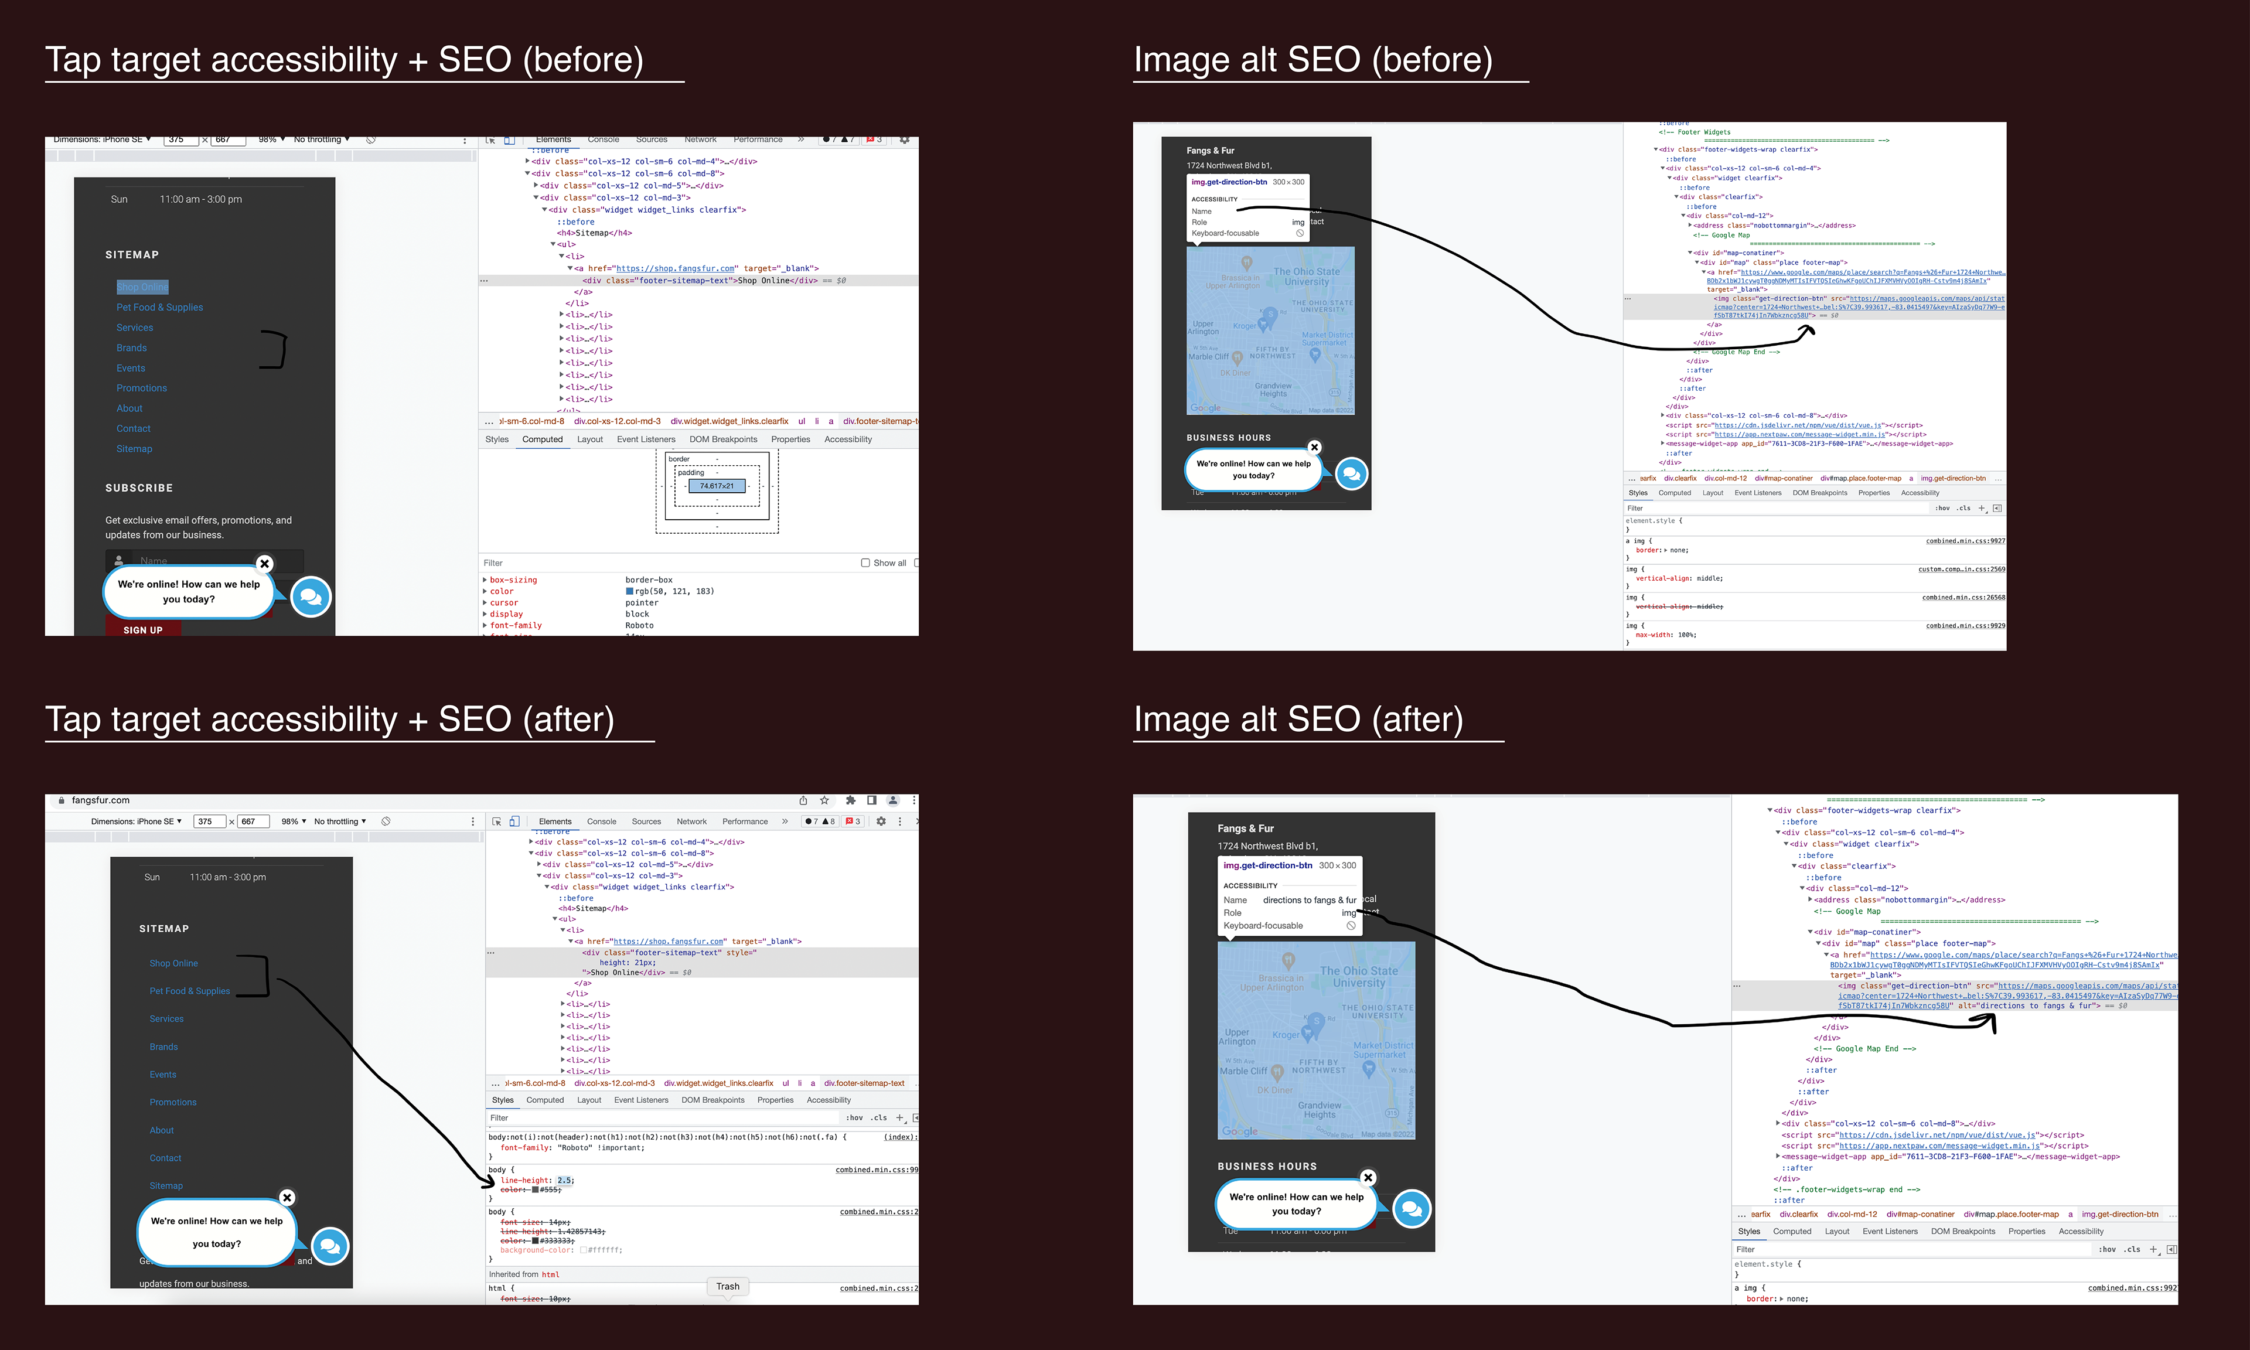Expand col-md-4 div node in Tap target (before) DOM
The height and width of the screenshot is (1350, 2250).
pyautogui.click(x=527, y=161)
